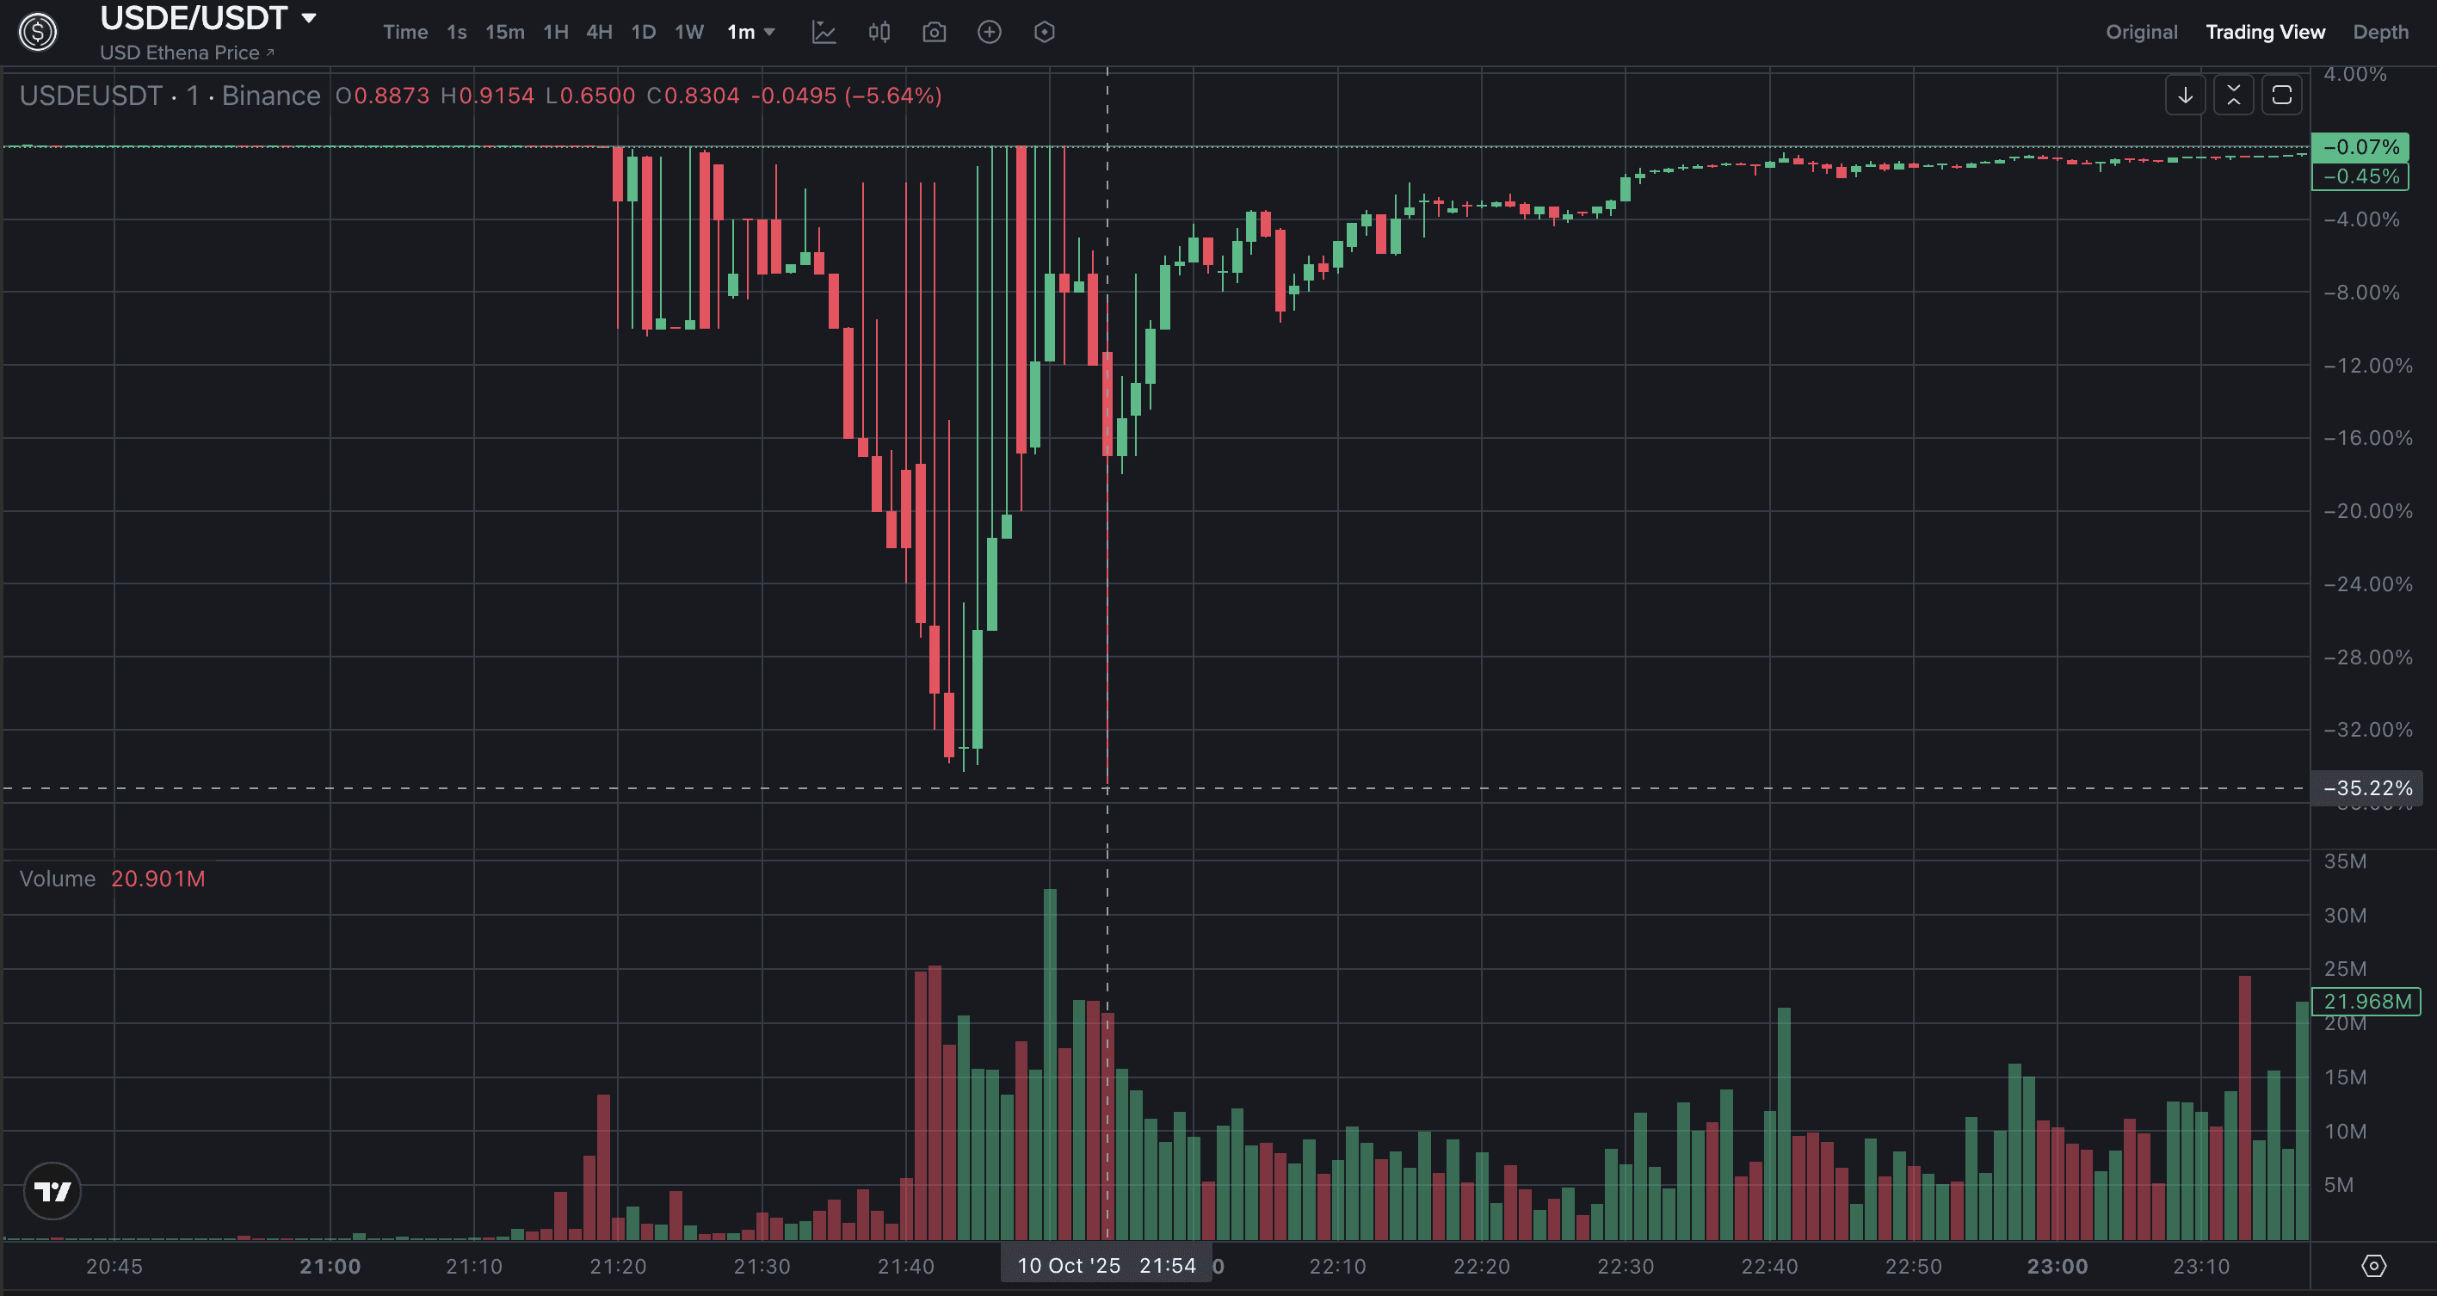2437x1296 pixels.
Task: Open chart settings hexagon icon in toolbar
Action: [1045, 32]
